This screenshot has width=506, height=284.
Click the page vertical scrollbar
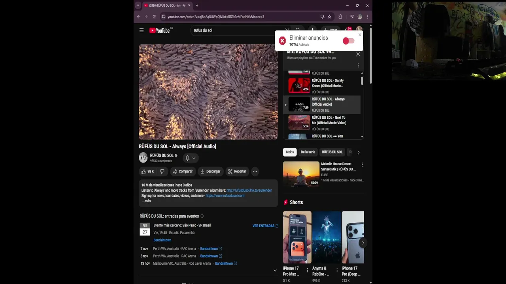coord(370,55)
